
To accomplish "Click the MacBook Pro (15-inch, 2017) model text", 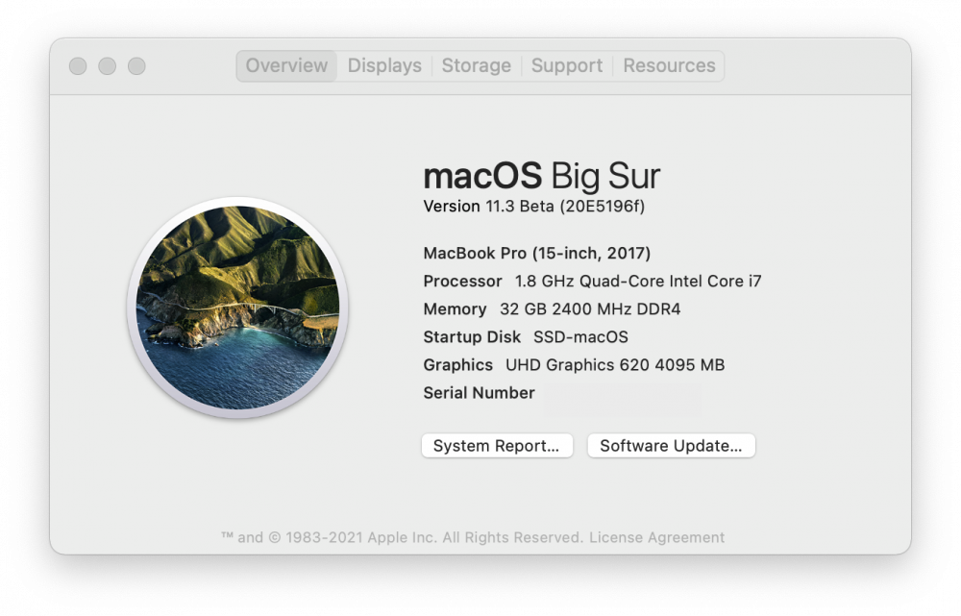I will (537, 253).
